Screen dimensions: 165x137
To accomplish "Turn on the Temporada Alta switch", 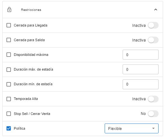I will [153, 99].
